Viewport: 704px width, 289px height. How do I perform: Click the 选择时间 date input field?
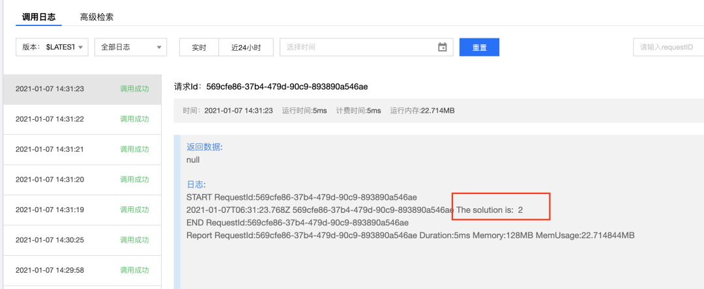click(366, 47)
